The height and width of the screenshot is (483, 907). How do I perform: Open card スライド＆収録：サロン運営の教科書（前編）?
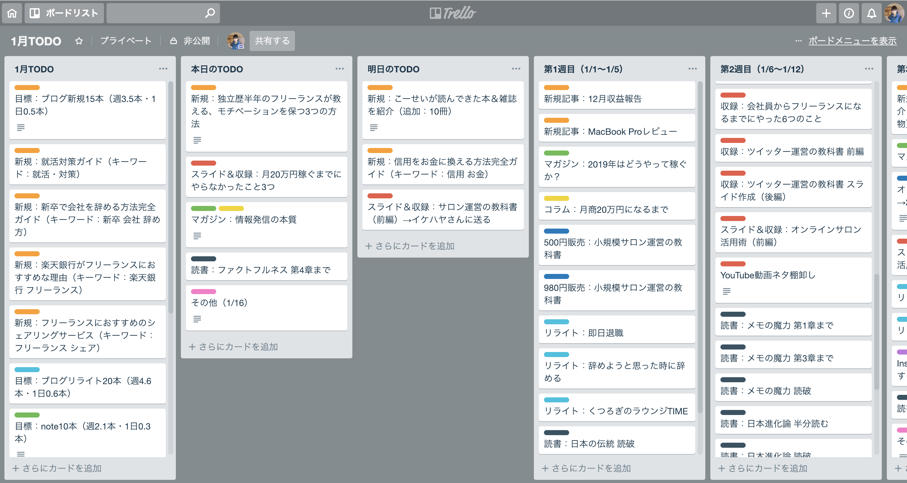pos(443,210)
